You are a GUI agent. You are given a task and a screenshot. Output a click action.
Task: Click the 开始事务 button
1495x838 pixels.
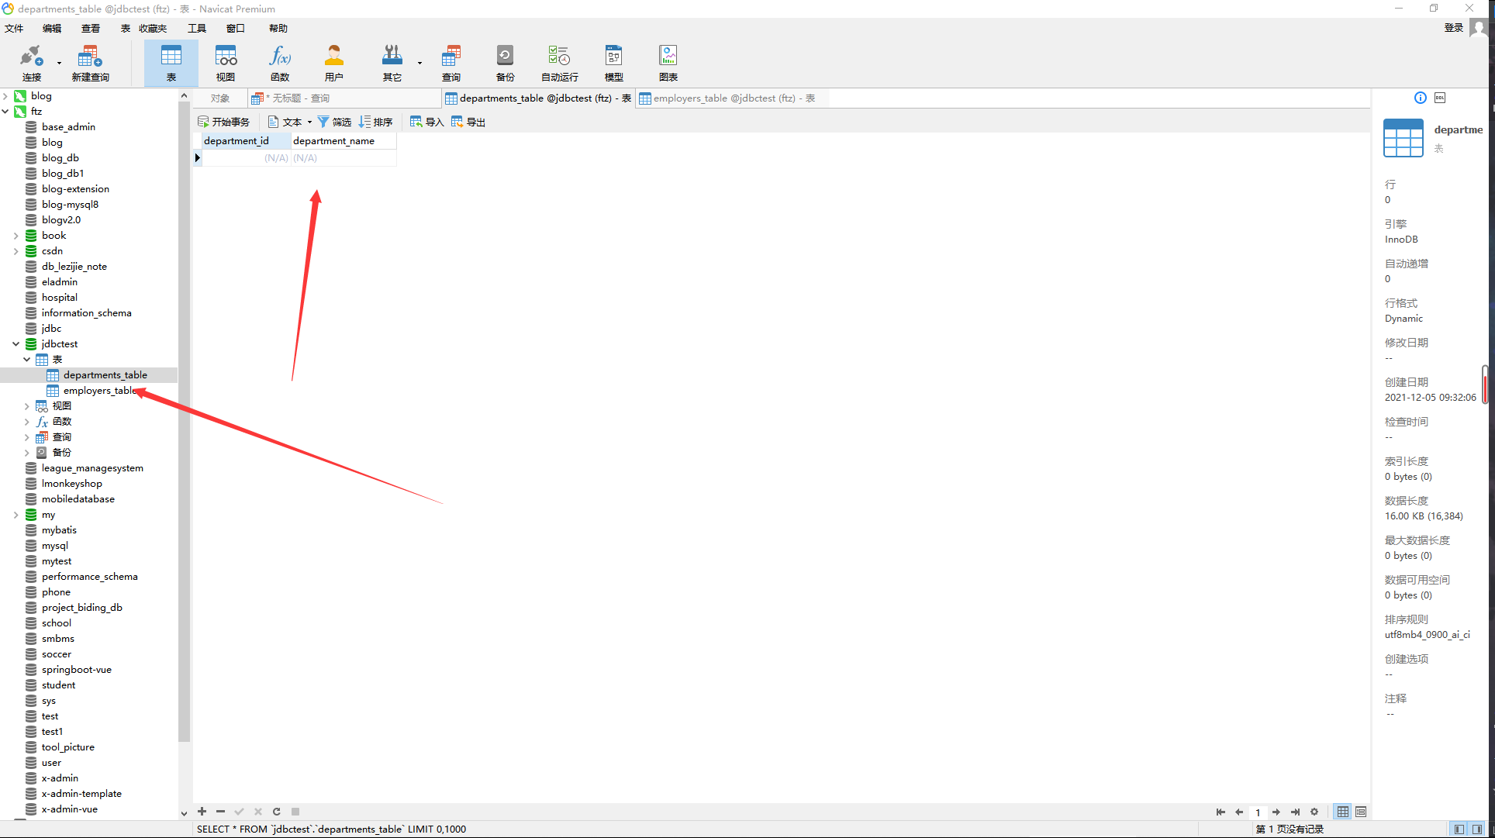223,122
